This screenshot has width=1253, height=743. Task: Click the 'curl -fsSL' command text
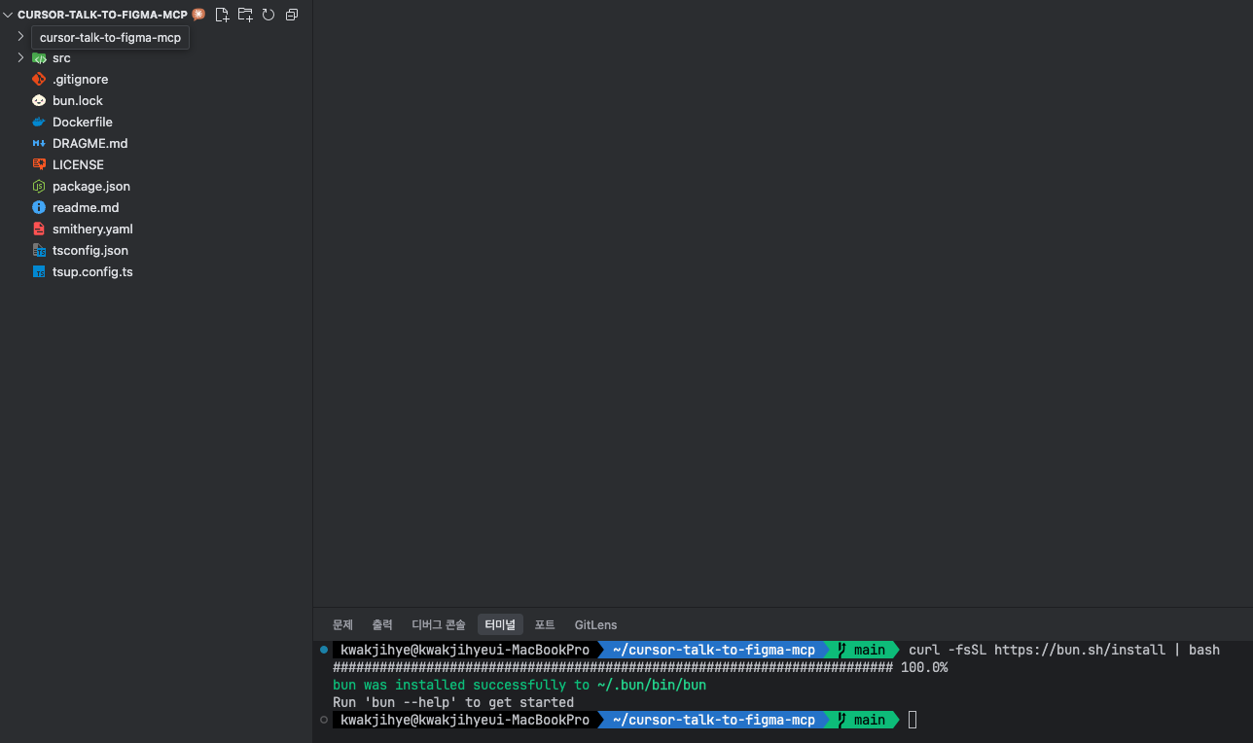click(x=948, y=650)
